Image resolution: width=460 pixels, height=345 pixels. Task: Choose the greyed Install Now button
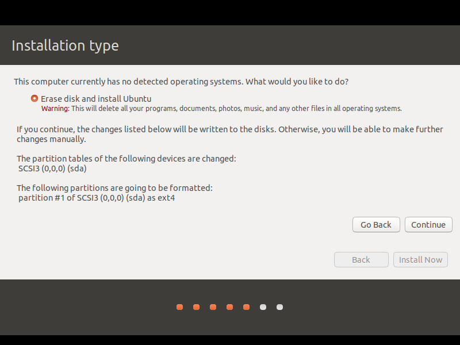pos(420,260)
